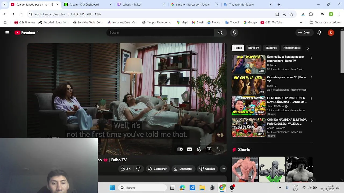Open more actions ellipsis below the video
Viewport: 344px width, 193px height.
[223, 169]
